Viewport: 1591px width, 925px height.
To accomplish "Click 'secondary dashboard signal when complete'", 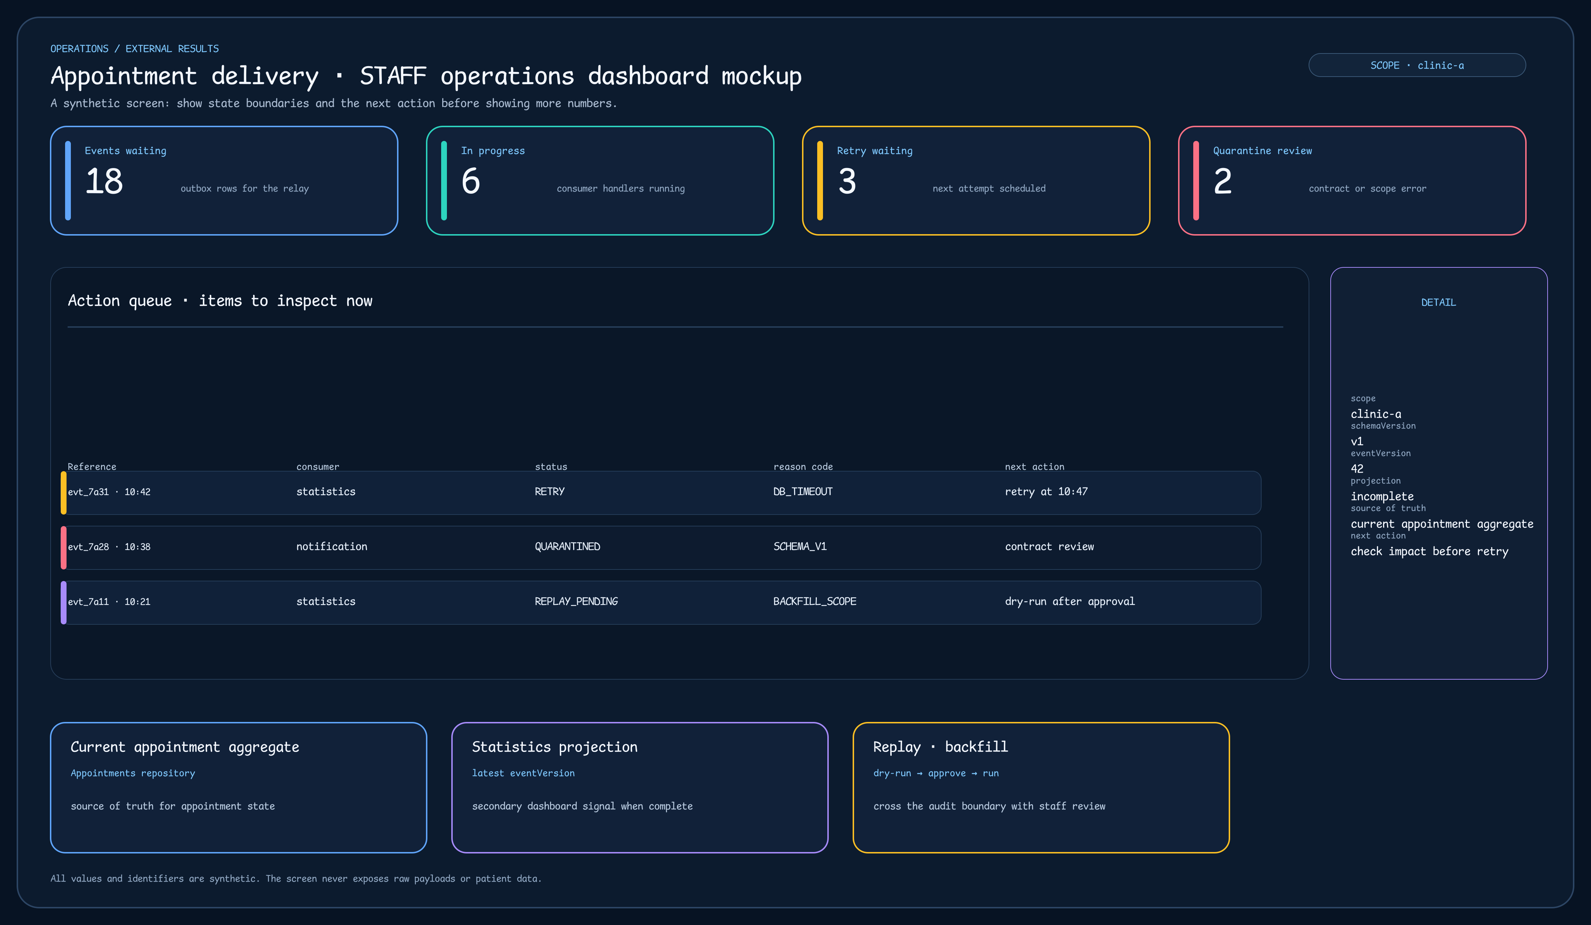I will pyautogui.click(x=583, y=806).
